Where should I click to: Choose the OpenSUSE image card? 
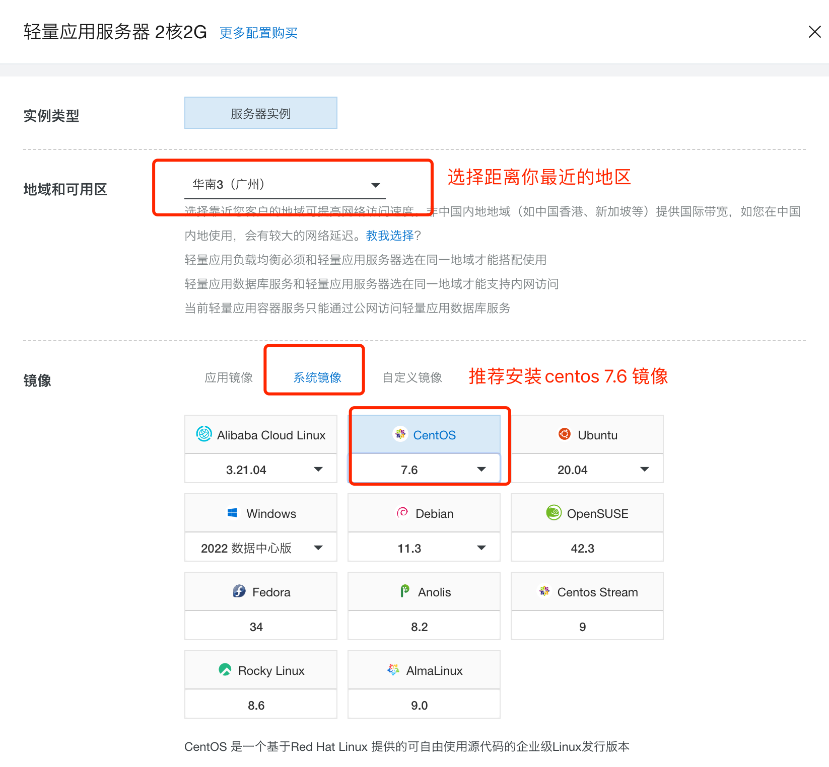(x=587, y=513)
